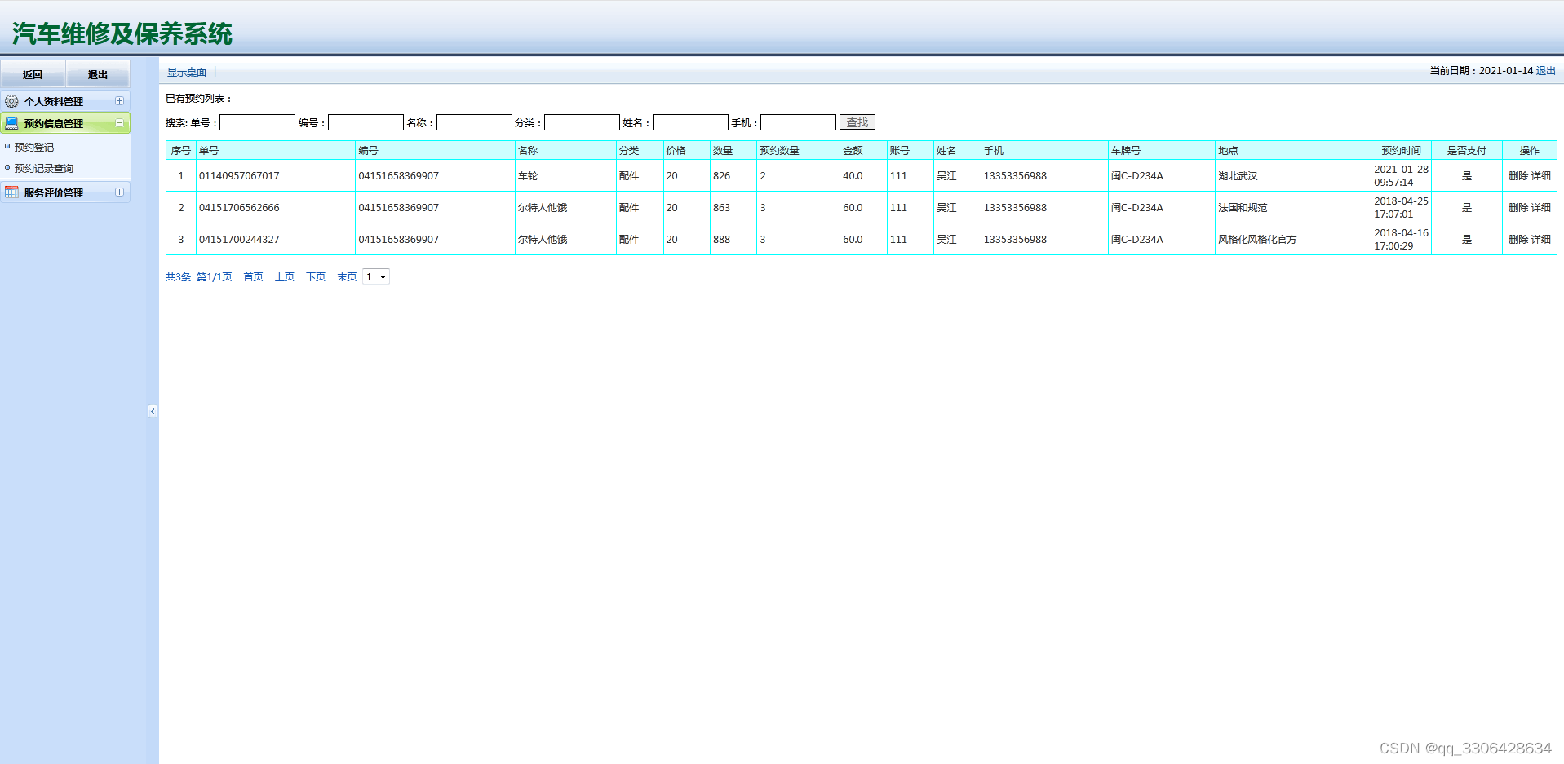Click the time cell 2018-04-25 17:07:01
1564x764 pixels.
[x=1401, y=208]
